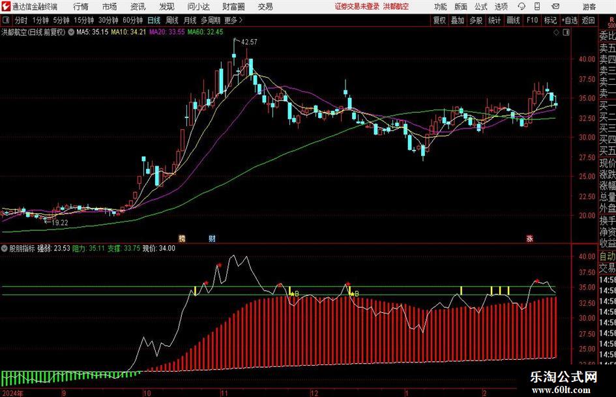This screenshot has width=616, height=397.
Task: Click the 涨 marker on chart
Action: (529, 238)
